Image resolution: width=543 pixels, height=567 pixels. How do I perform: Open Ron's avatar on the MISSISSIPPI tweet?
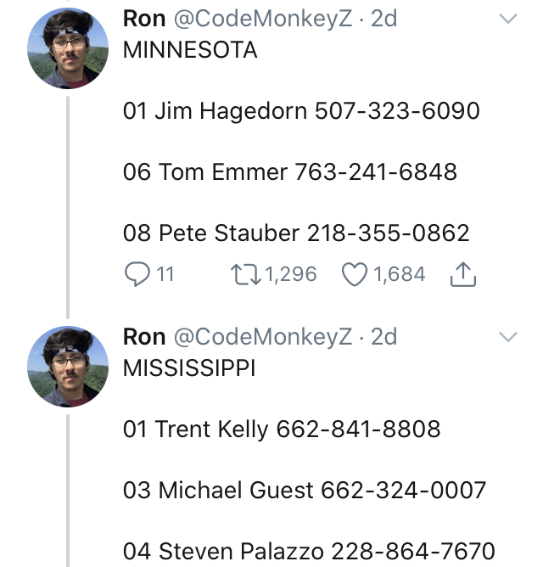coord(68,367)
